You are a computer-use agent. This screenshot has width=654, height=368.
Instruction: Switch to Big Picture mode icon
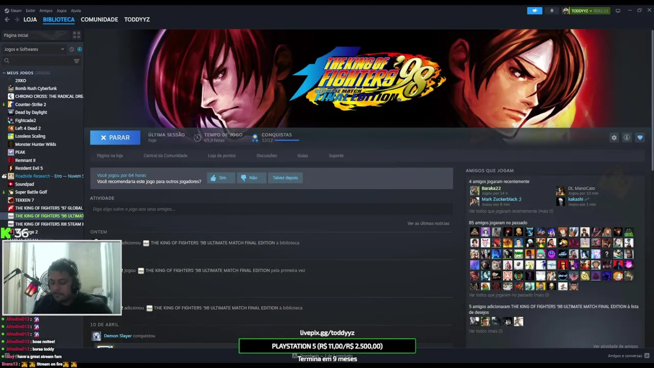pyautogui.click(x=618, y=11)
